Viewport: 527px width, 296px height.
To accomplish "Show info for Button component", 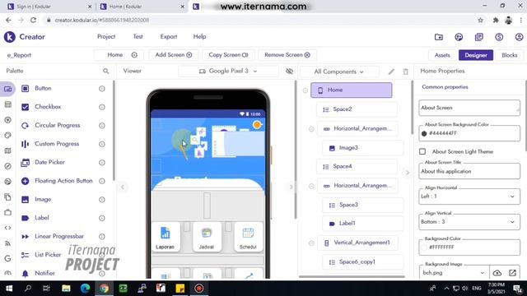I will click(x=102, y=89).
